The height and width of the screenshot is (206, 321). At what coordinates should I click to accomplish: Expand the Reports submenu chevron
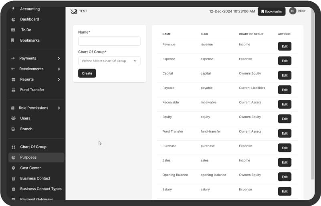(59, 79)
